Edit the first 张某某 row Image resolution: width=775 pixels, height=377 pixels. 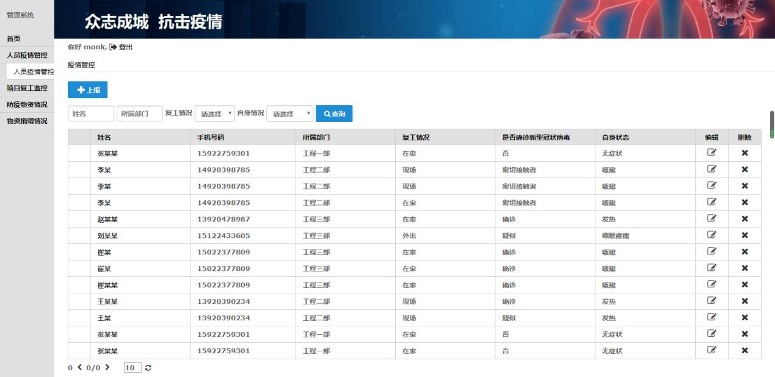(x=711, y=153)
